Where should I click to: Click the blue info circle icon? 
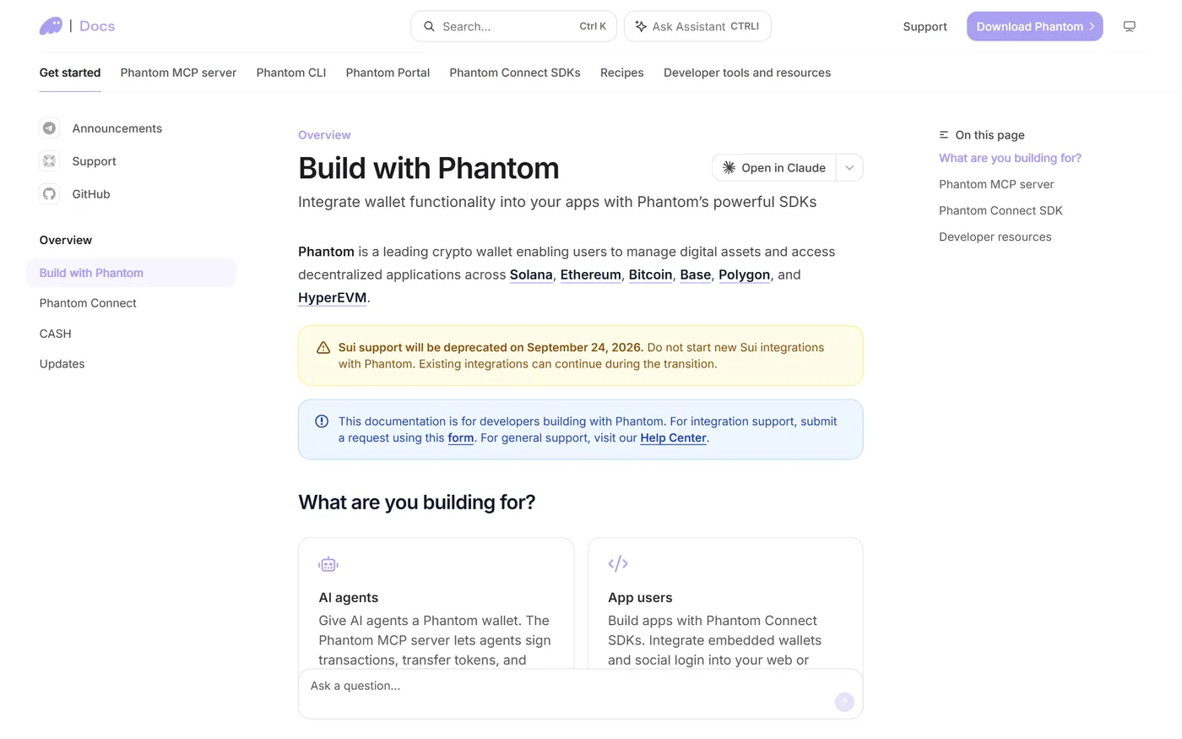[x=322, y=421]
